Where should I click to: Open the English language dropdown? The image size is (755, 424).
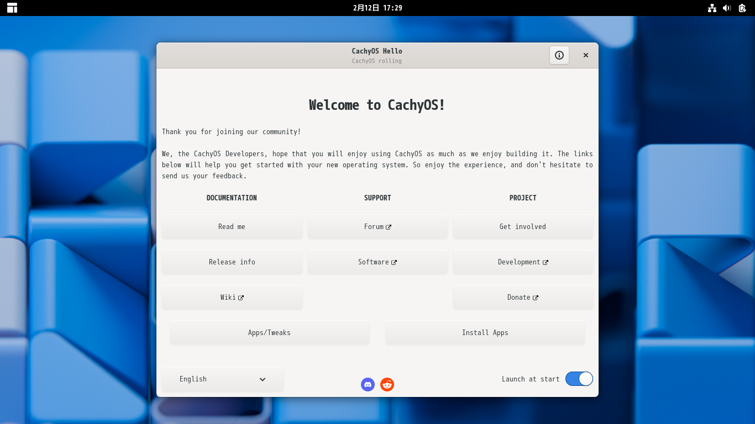tap(223, 379)
